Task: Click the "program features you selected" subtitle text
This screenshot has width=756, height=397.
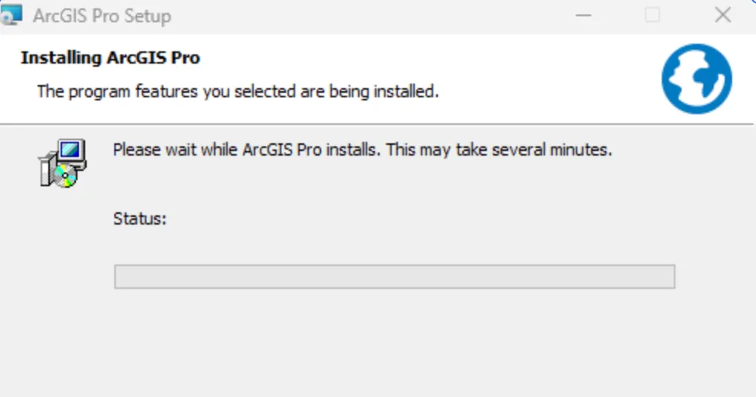Action: [238, 92]
